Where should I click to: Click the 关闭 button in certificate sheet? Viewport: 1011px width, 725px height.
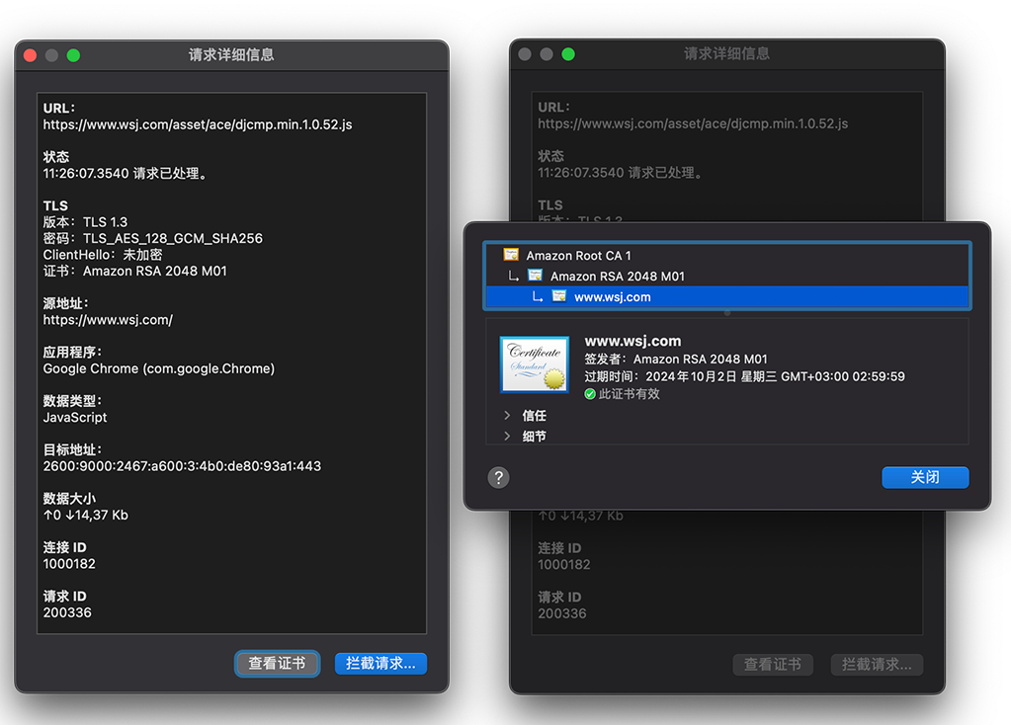925,477
